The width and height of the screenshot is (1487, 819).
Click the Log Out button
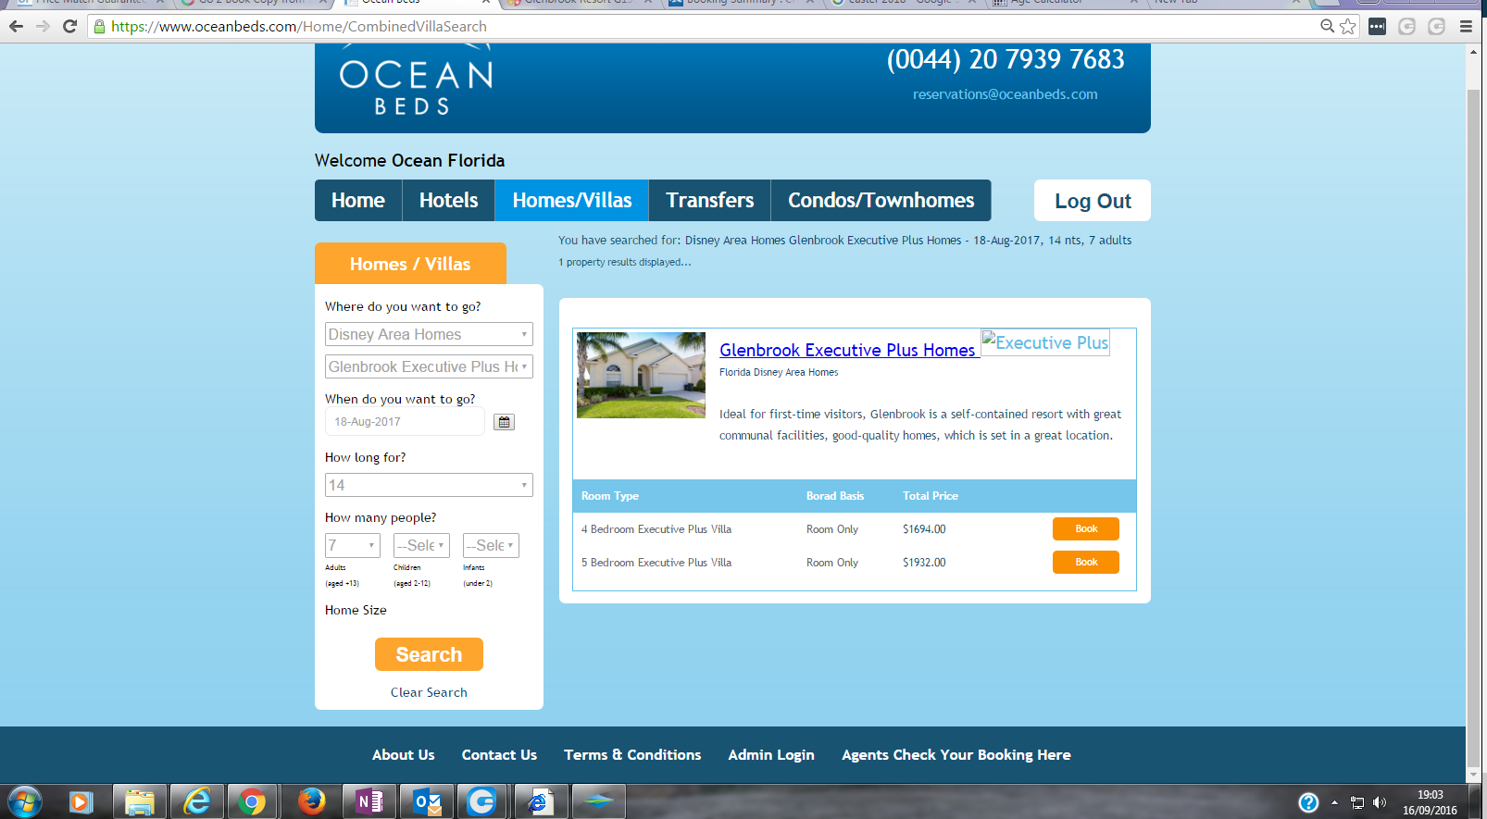coord(1093,201)
